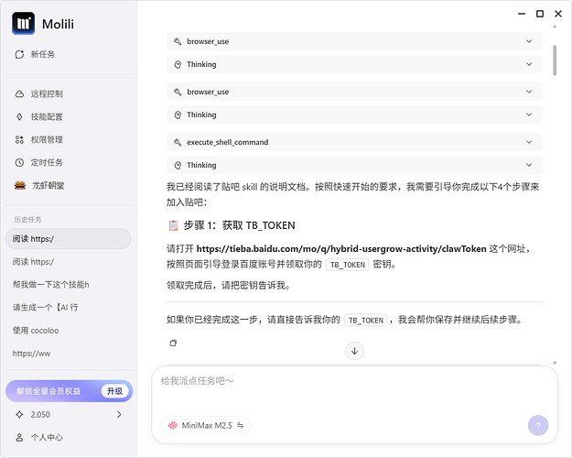This screenshot has height=458, width=572.
Task: Open 技能配置 skill configuration
Action: point(38,117)
